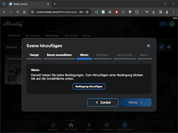Open the browser extensions puzzle icon

pyautogui.click(x=137, y=12)
